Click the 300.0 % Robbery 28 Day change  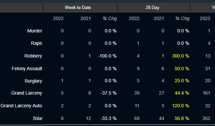[x=181, y=56]
